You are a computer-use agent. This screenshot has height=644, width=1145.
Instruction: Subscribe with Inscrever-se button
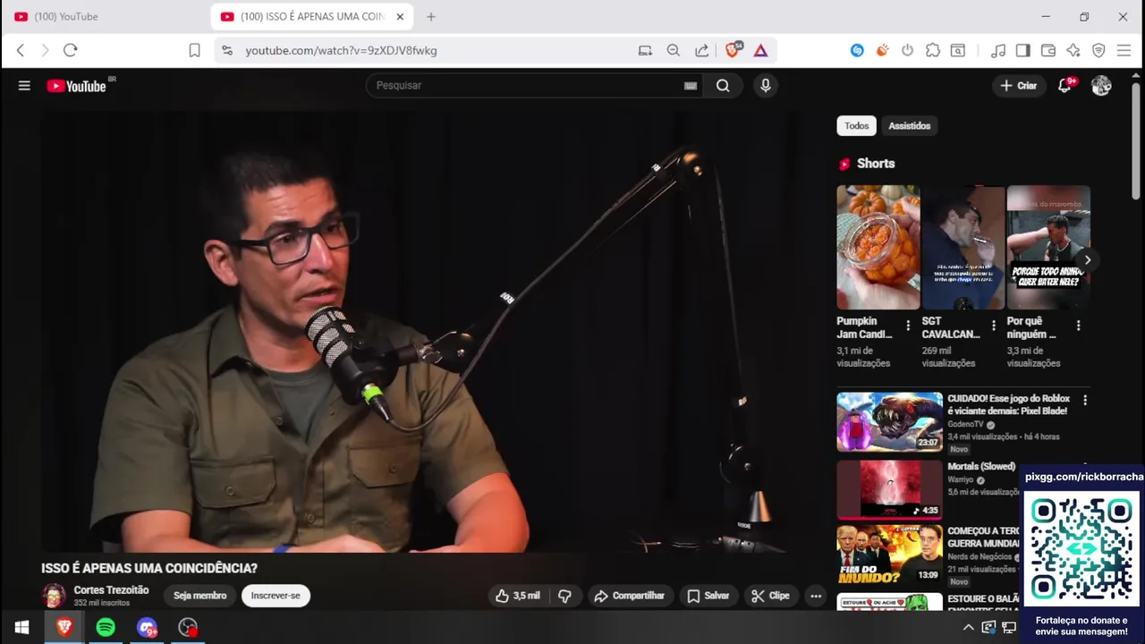click(x=276, y=596)
